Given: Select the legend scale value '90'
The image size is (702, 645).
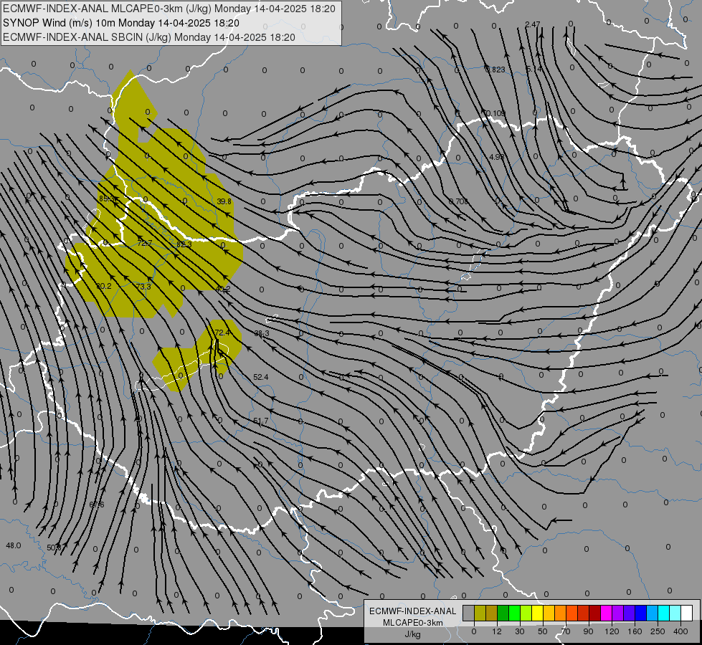Looking at the screenshot, I should click(x=589, y=631).
